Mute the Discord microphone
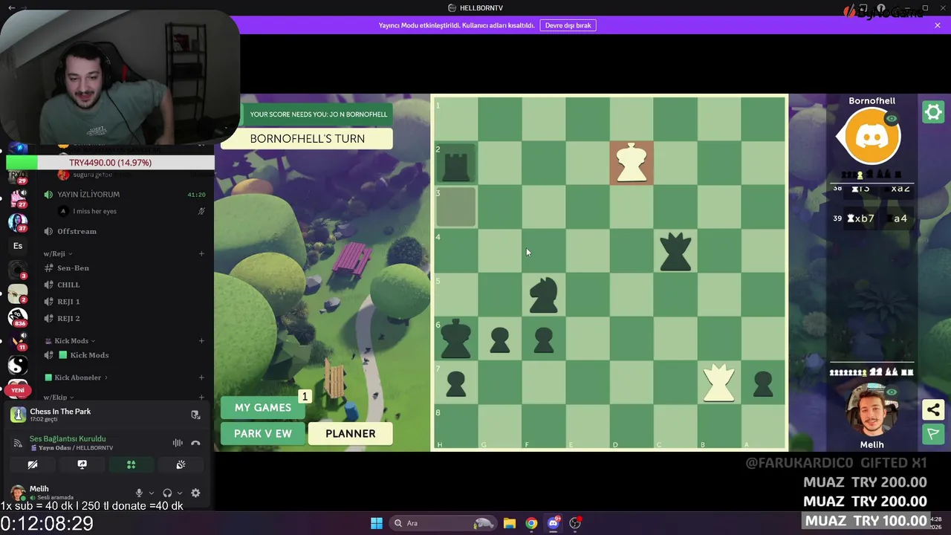Screen dimensions: 951x535 139,493
